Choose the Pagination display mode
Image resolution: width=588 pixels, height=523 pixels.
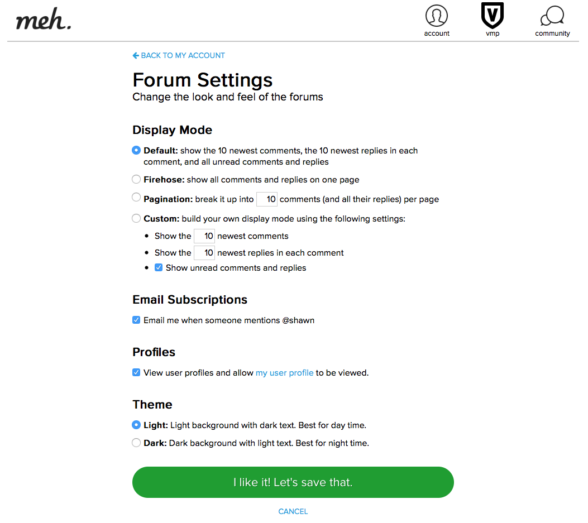pos(136,197)
